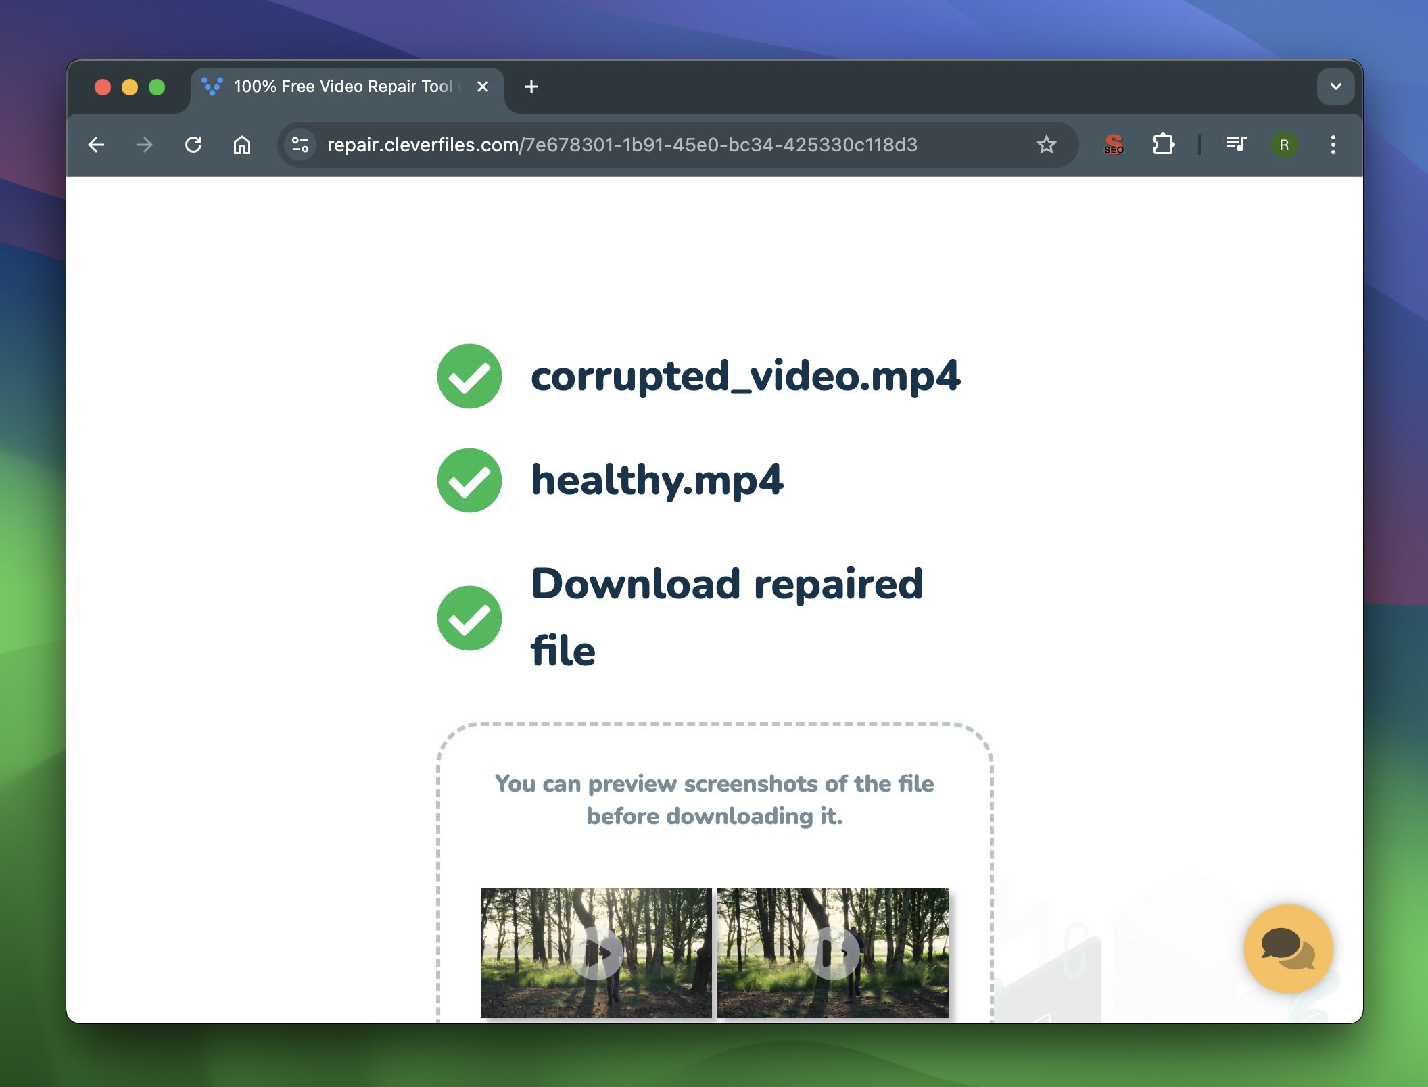Screen dimensions: 1428x1087
Task: Open a new tab with the plus button
Action: click(531, 87)
